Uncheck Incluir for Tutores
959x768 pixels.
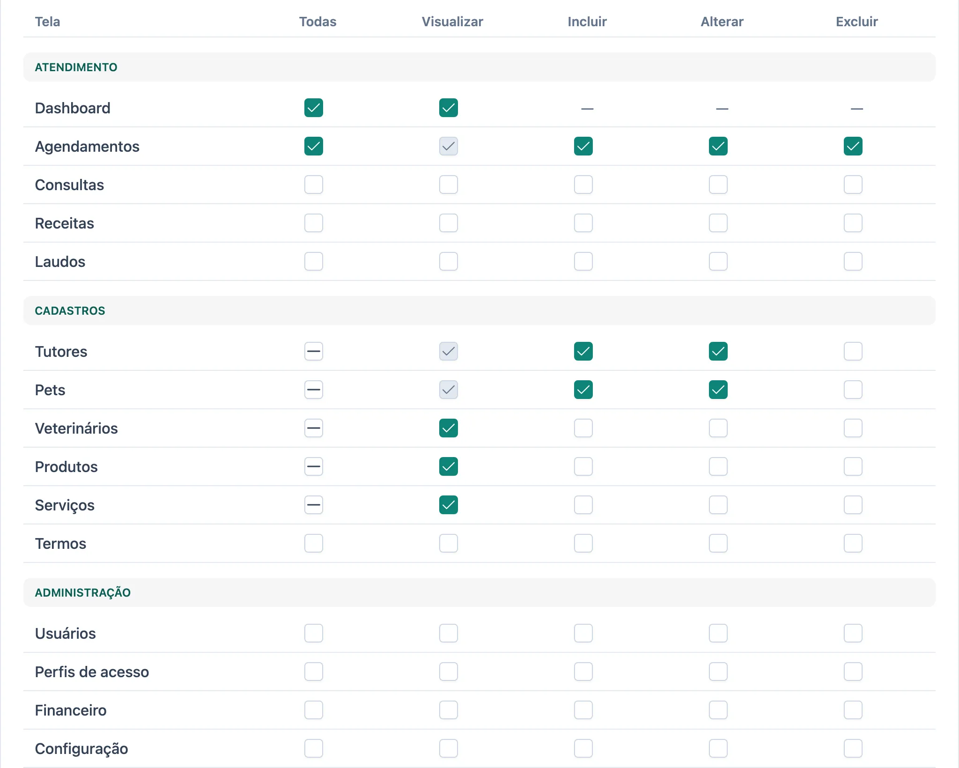click(583, 351)
